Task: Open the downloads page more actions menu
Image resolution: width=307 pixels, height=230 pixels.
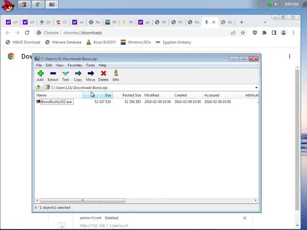Action: 290,56
